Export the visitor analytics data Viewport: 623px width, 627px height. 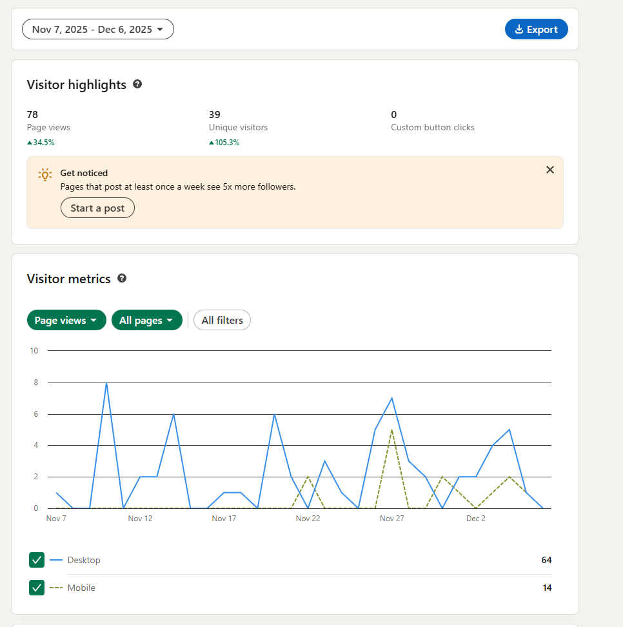(536, 29)
